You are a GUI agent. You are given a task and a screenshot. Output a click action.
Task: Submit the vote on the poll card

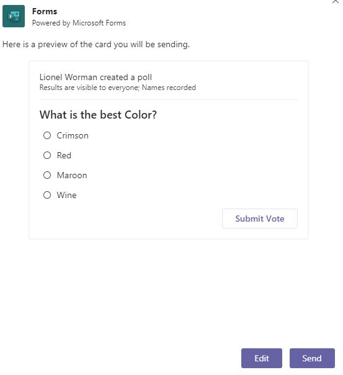260,219
